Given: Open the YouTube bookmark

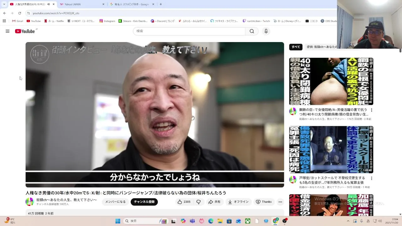Looking at the screenshot, I should 34,21.
